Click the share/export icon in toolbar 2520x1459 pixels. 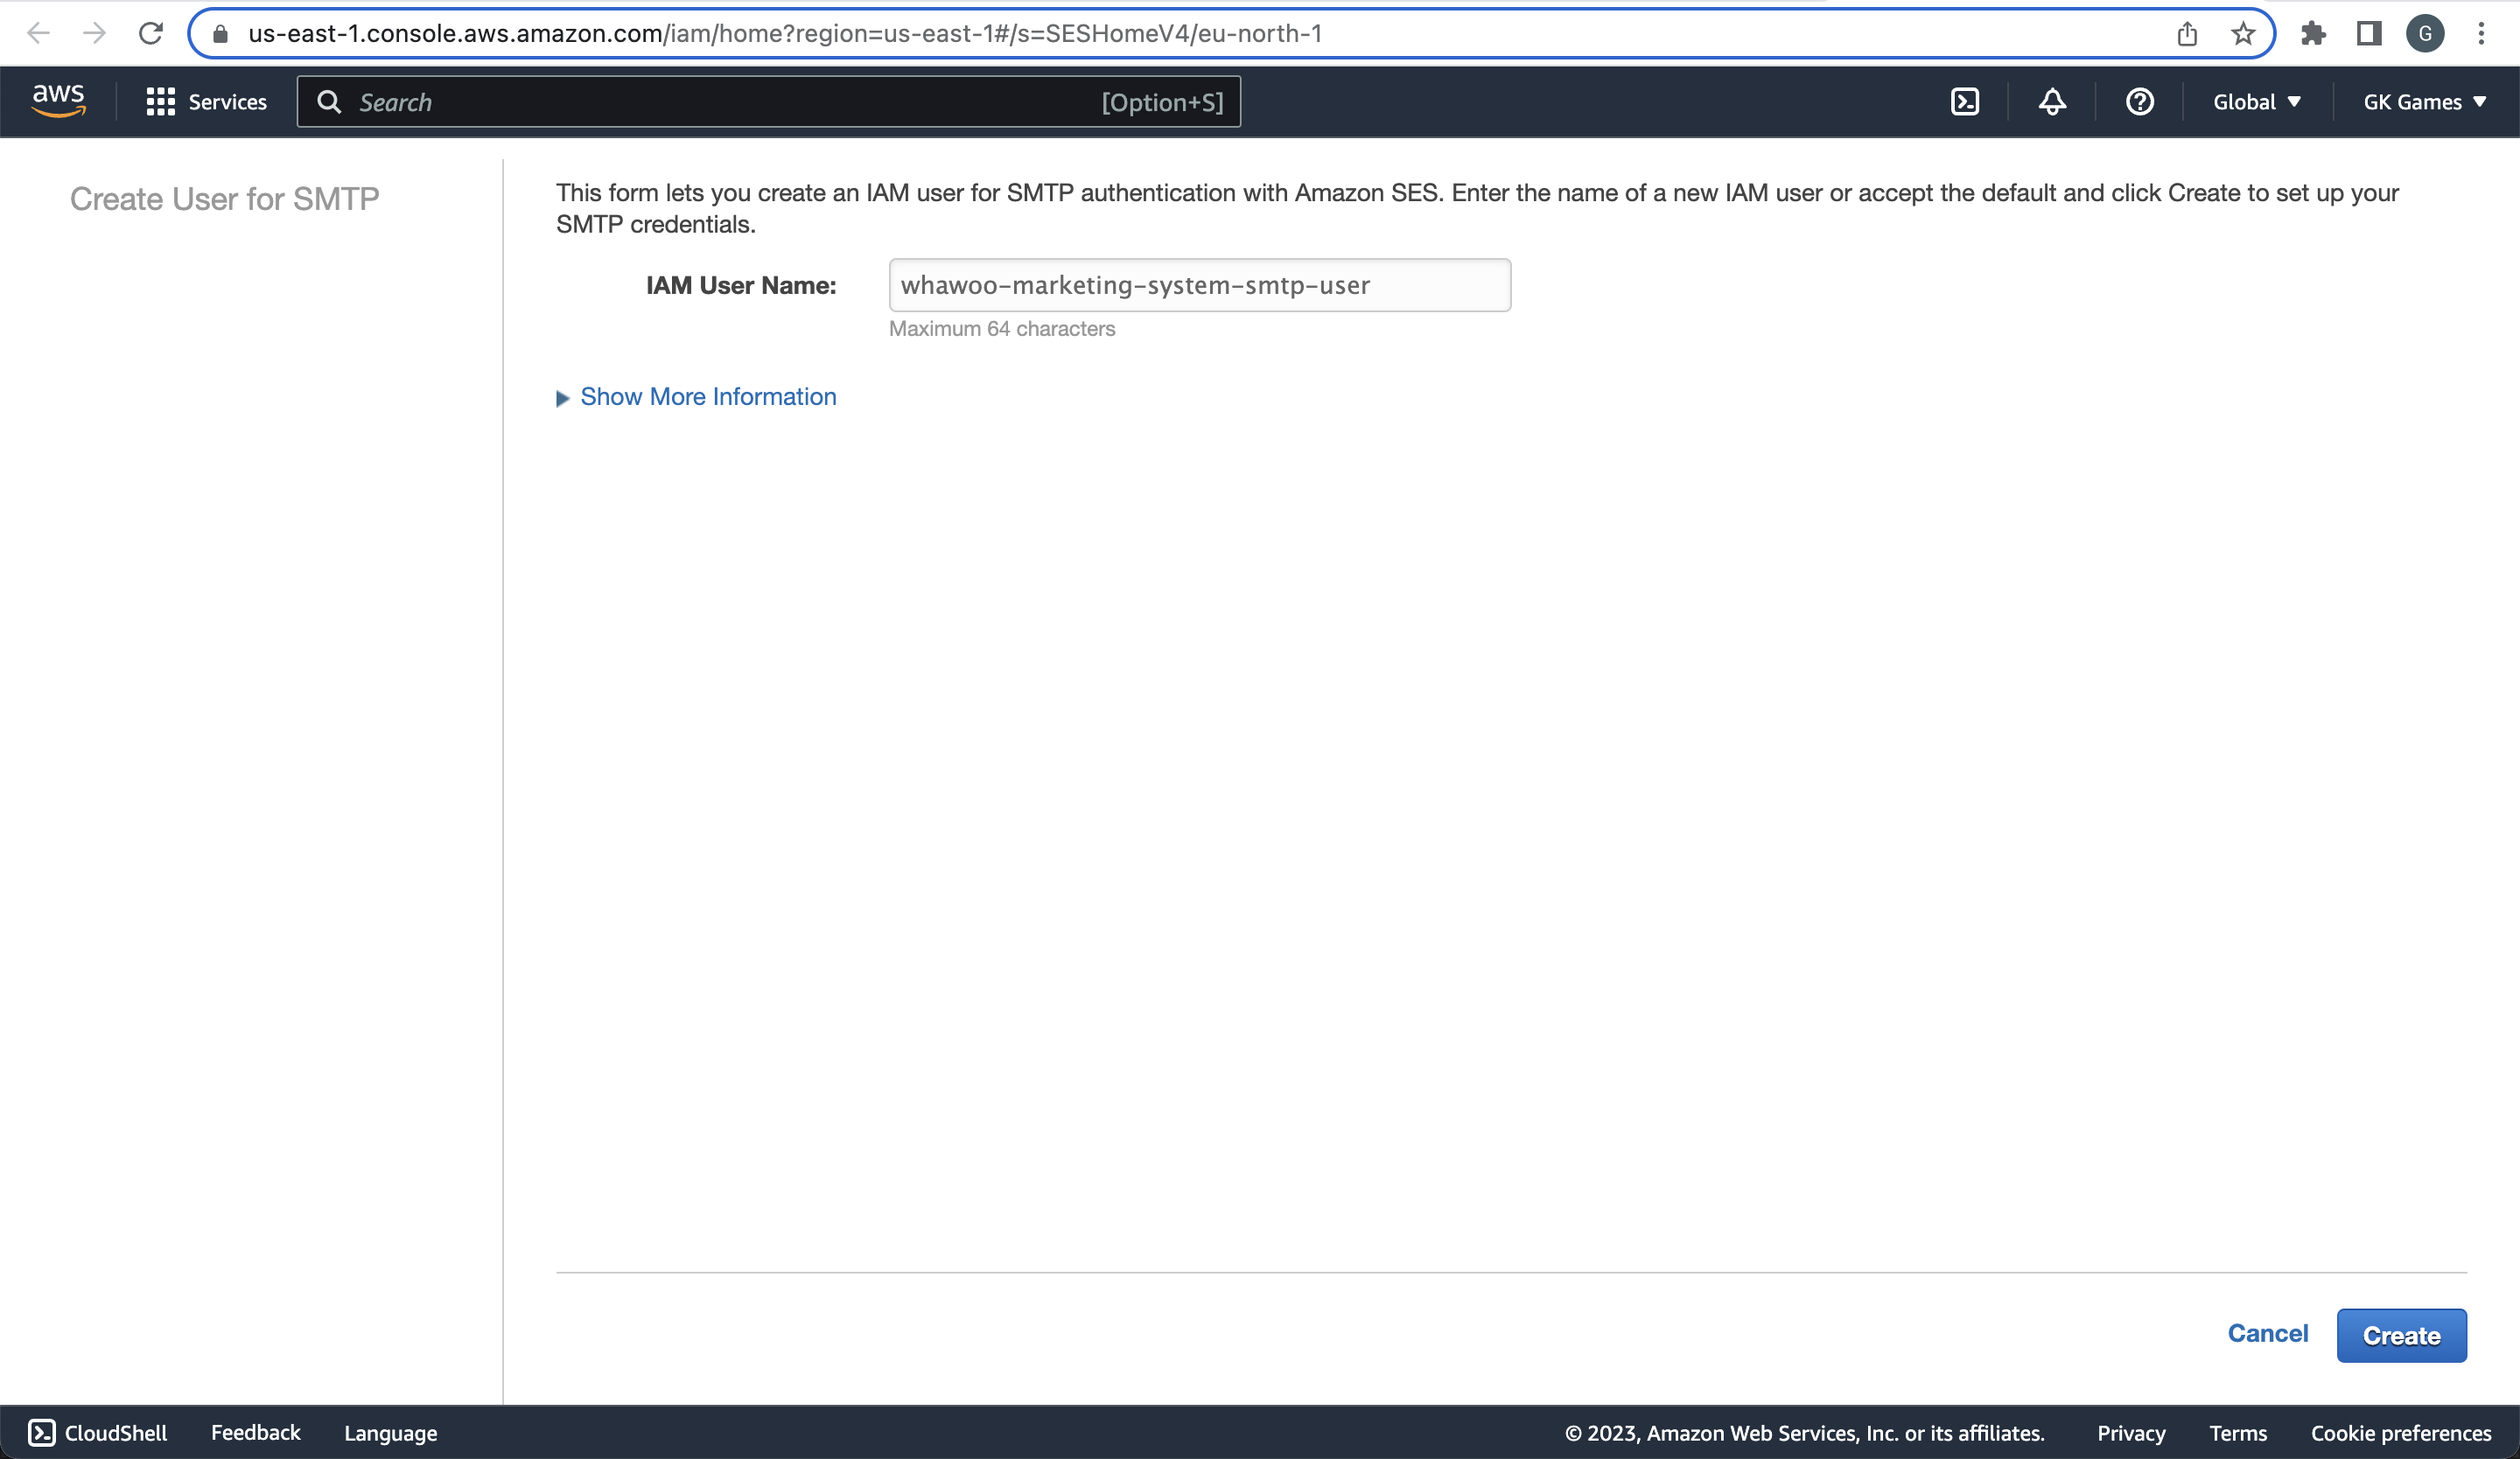[x=2187, y=33]
